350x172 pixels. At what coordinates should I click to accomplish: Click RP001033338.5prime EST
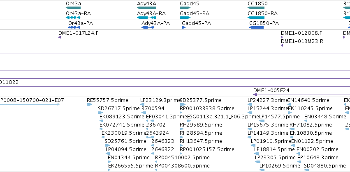coord(181,113)
